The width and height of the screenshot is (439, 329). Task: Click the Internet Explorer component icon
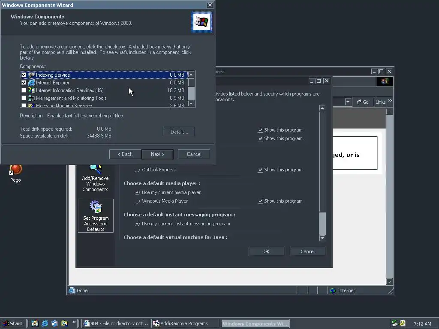31,83
